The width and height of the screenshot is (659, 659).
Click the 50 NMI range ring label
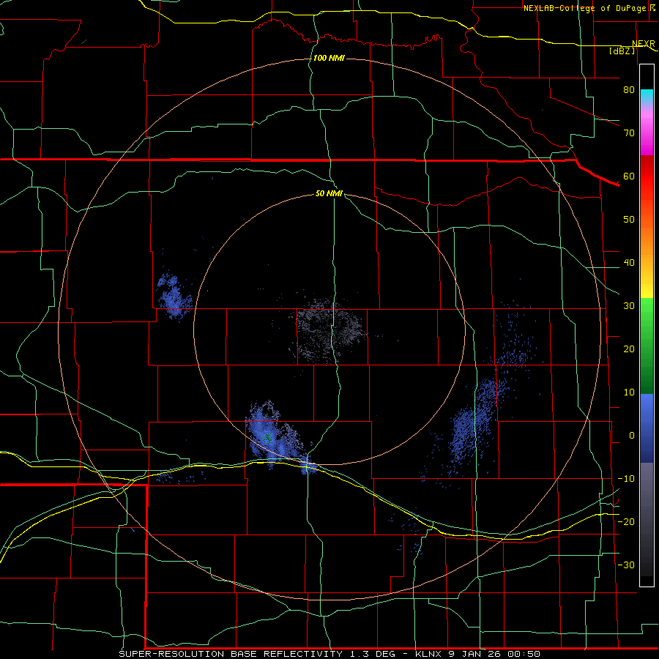tap(329, 193)
